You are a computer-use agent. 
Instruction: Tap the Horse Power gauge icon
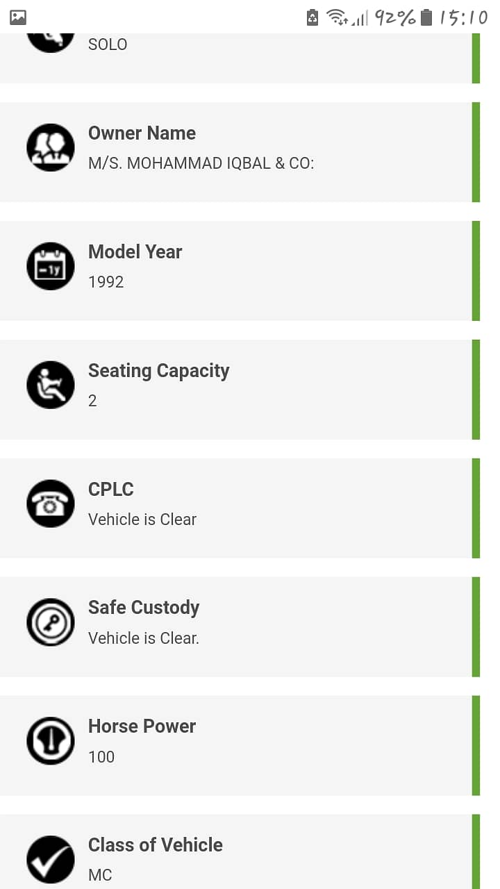(51, 741)
